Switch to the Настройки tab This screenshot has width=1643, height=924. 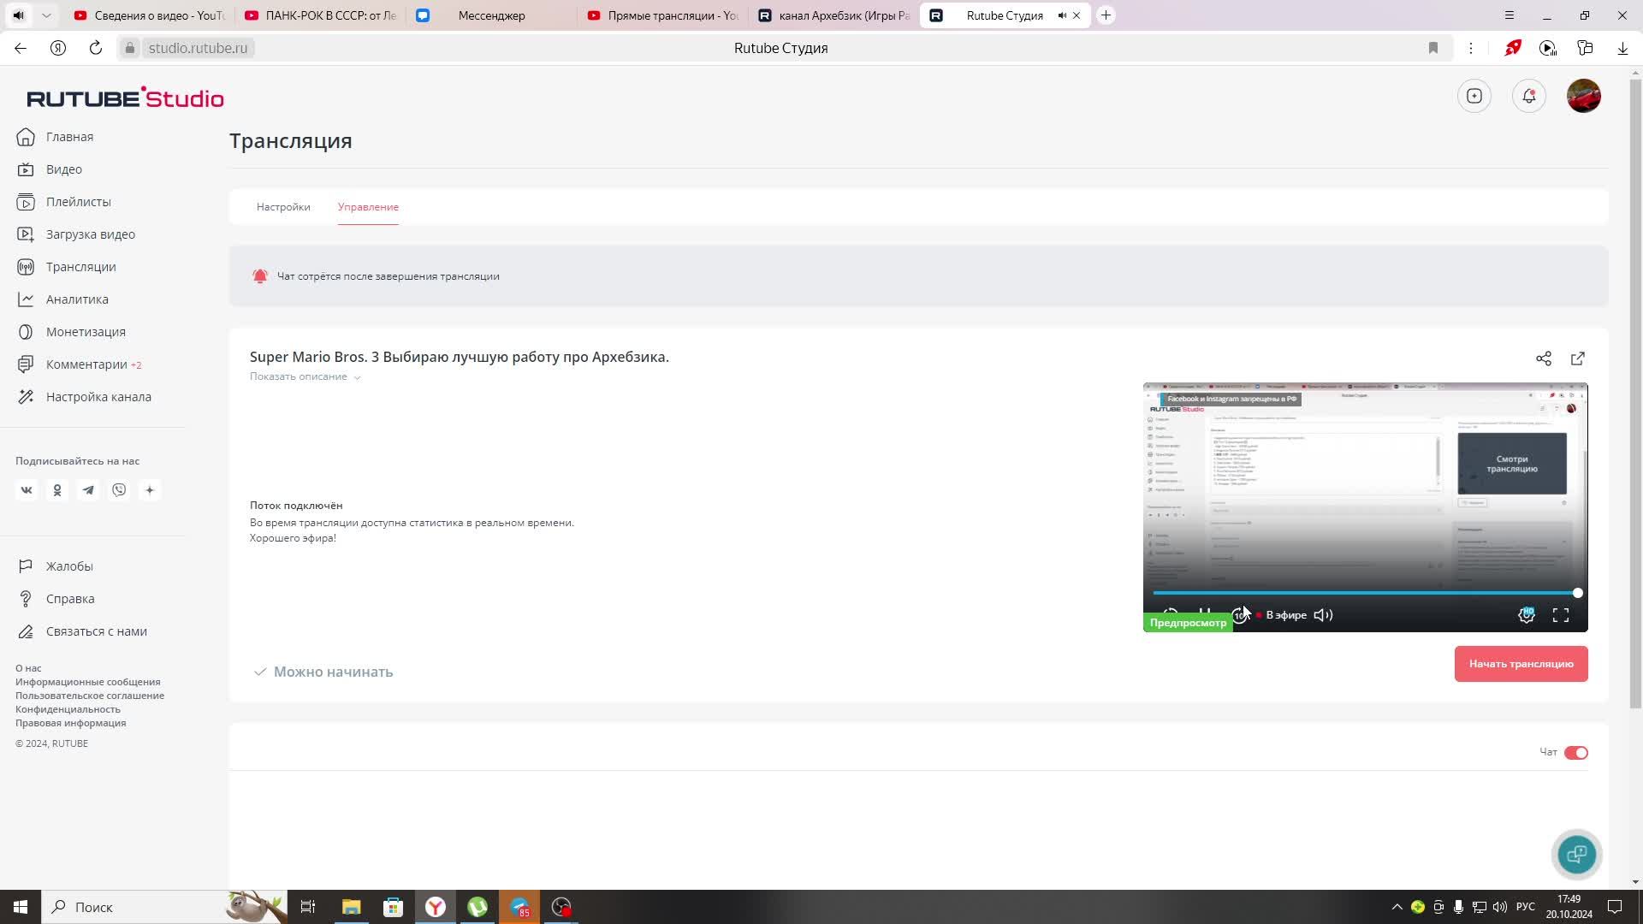point(283,207)
